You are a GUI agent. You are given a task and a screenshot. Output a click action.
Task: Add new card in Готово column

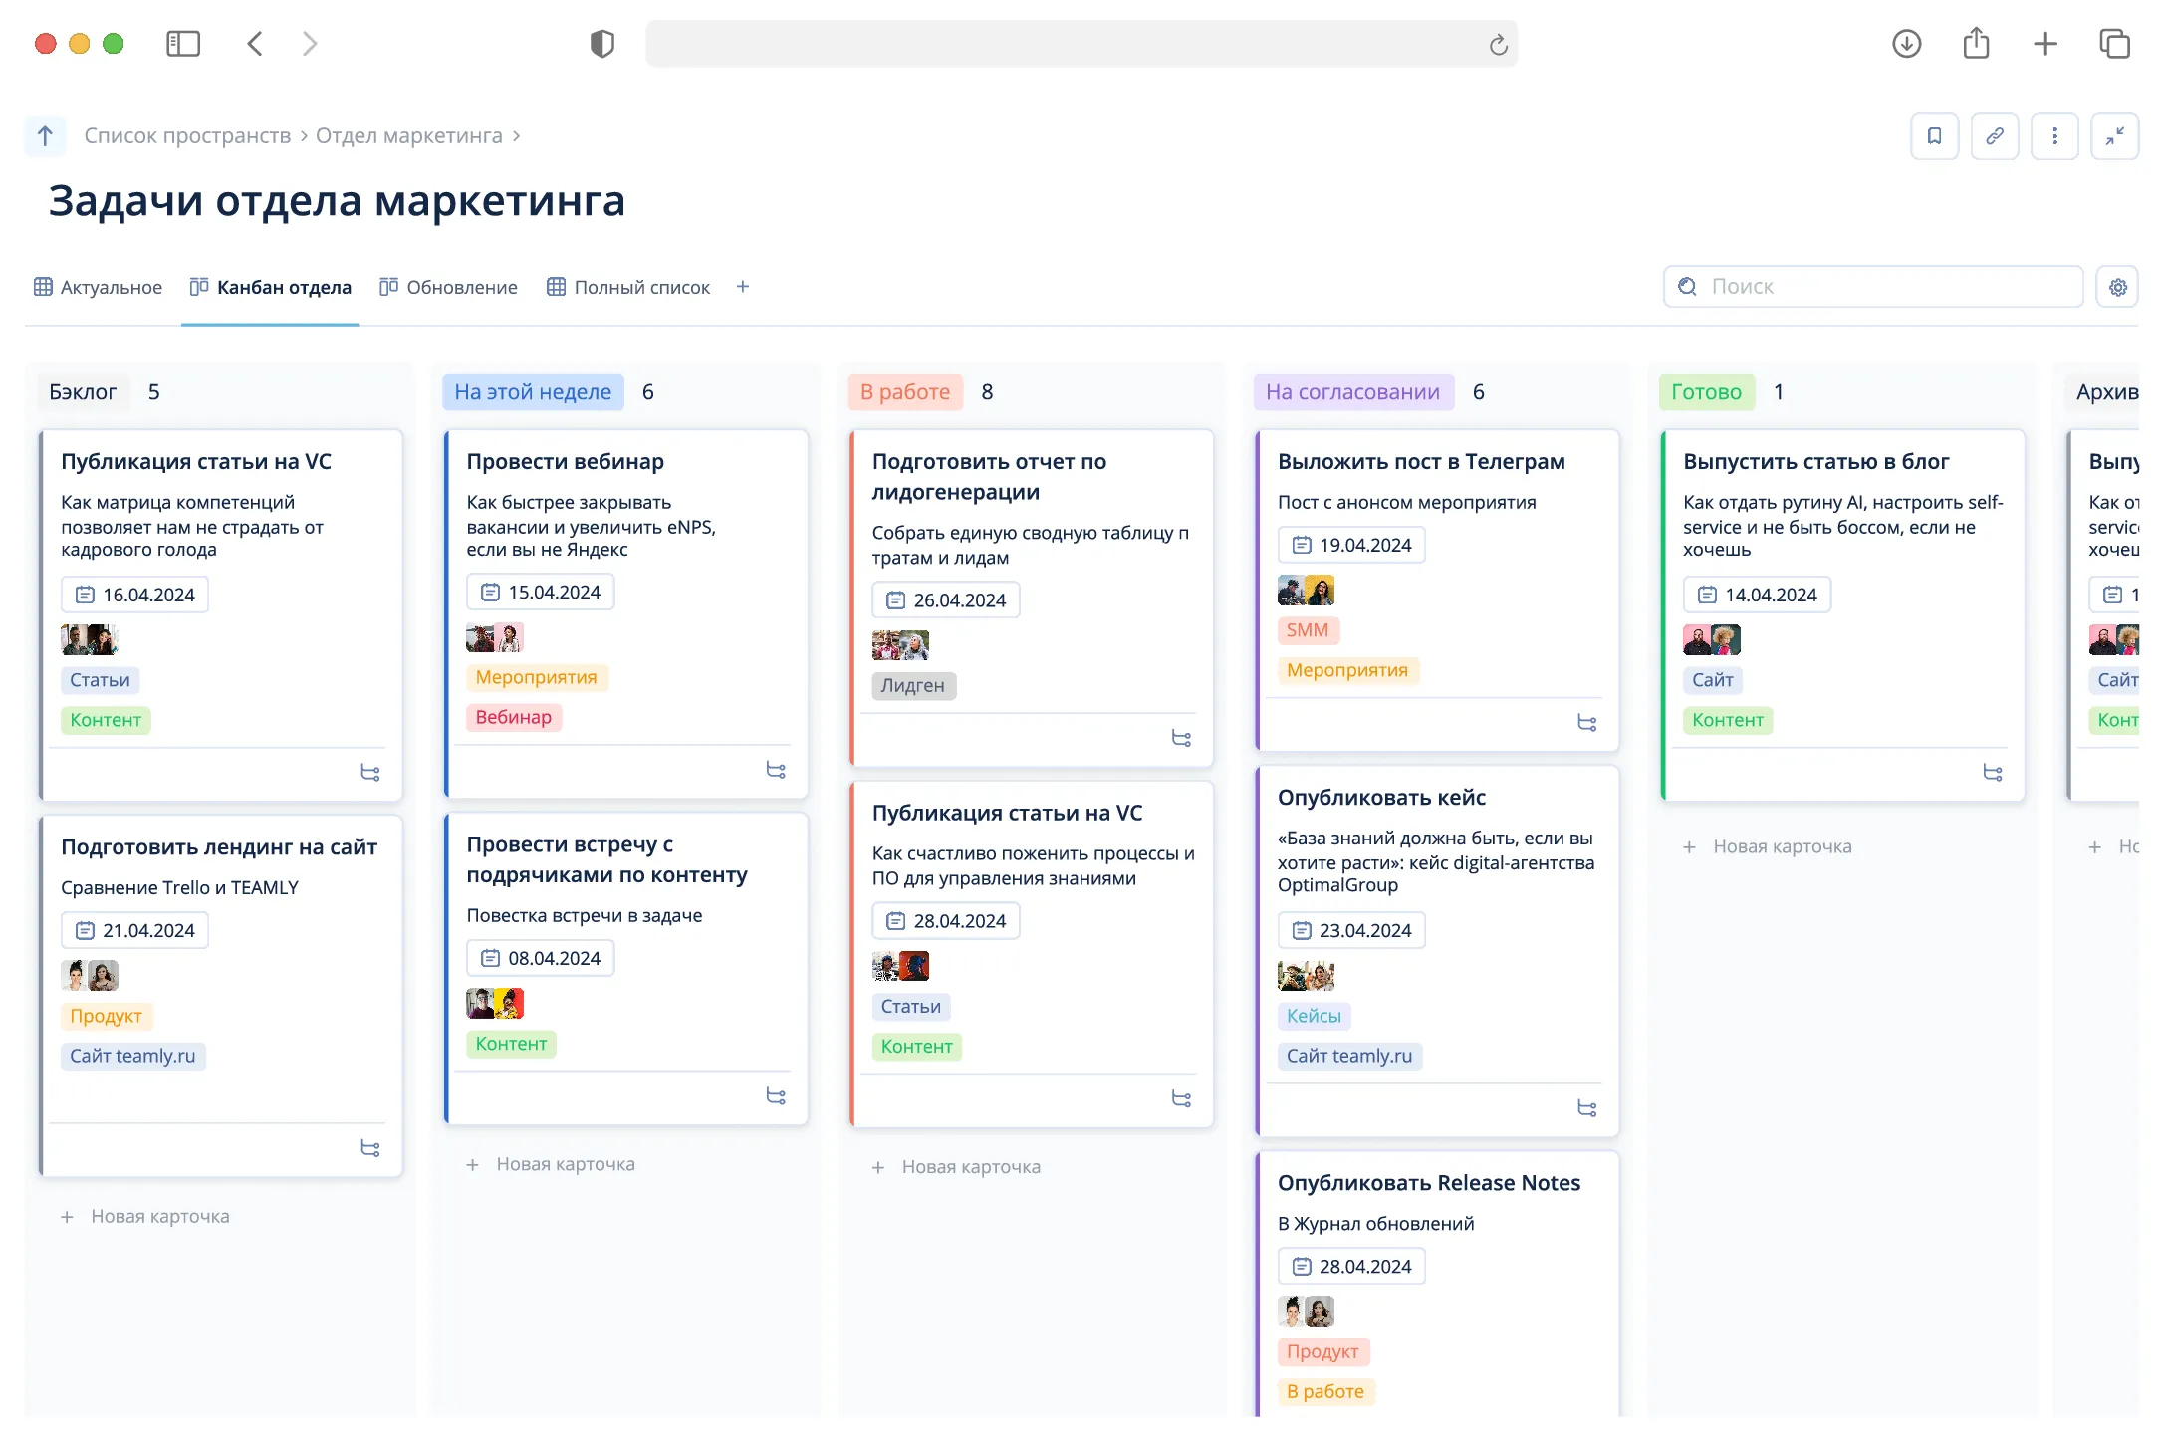(x=1768, y=846)
